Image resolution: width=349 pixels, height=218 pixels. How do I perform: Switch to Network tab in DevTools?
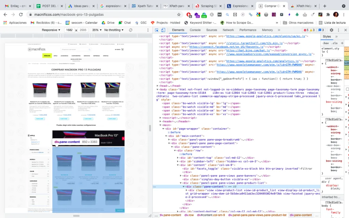228,30
